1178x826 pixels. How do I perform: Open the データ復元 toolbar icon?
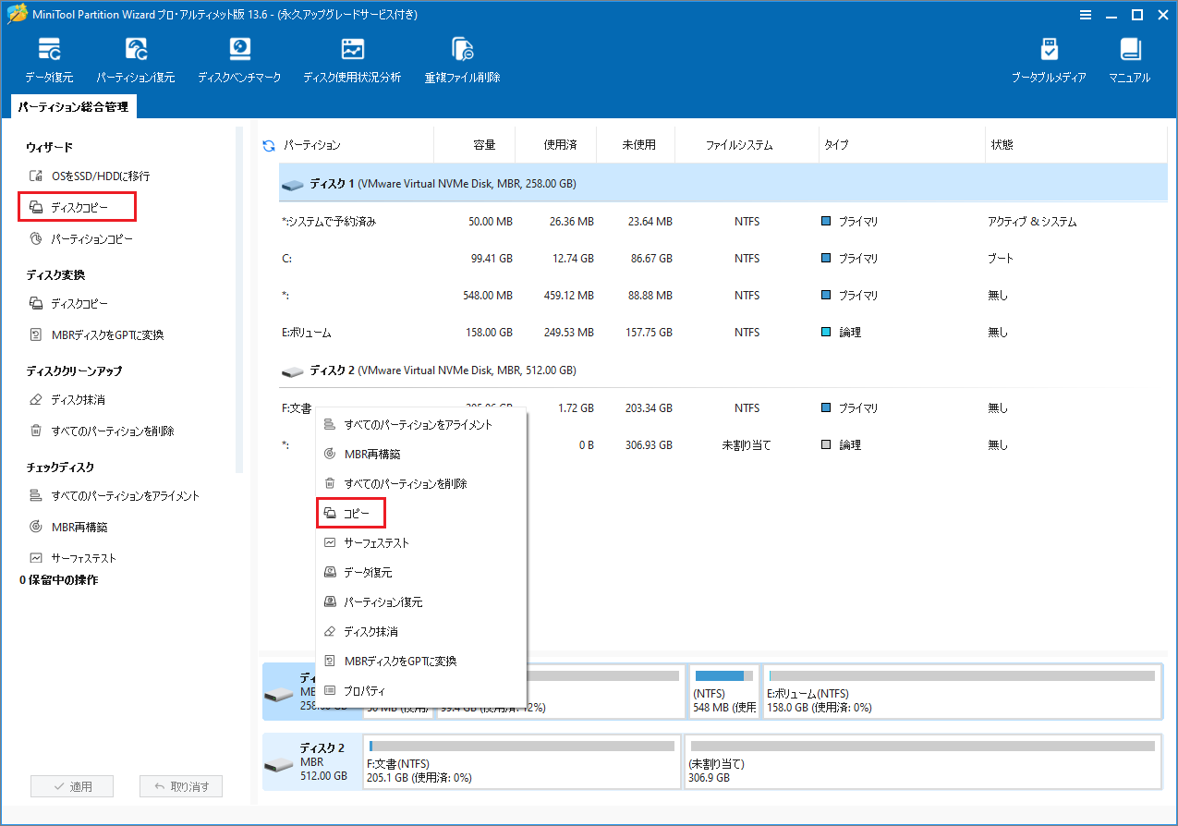point(49,61)
